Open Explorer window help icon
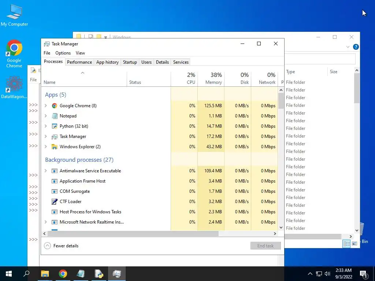This screenshot has width=375, height=281. pos(356,47)
